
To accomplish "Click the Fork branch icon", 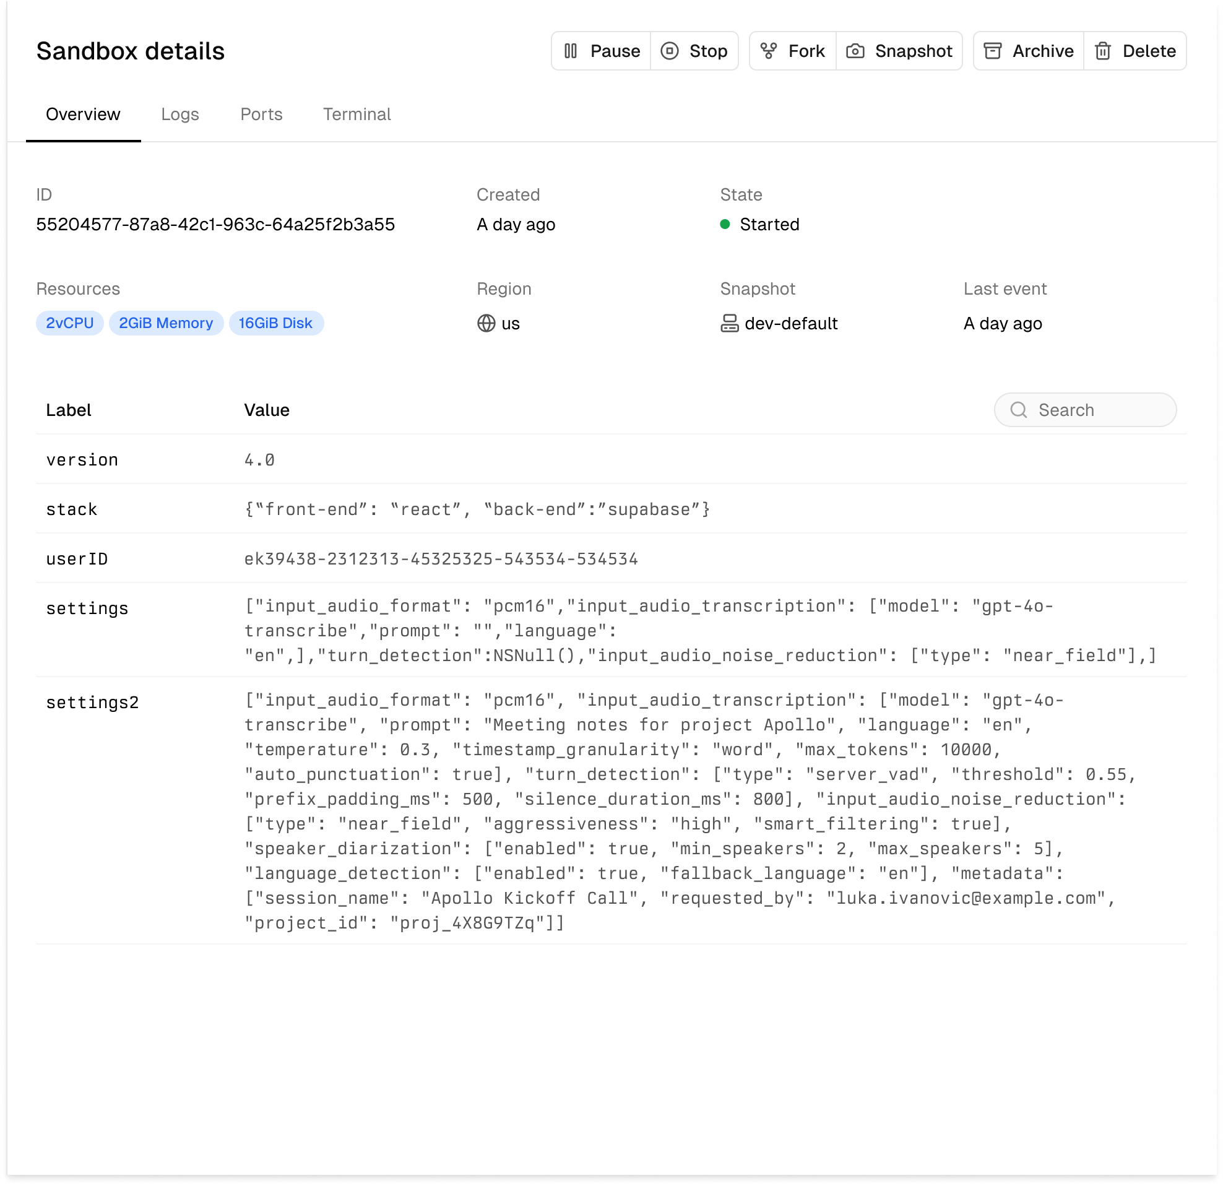I will (768, 51).
